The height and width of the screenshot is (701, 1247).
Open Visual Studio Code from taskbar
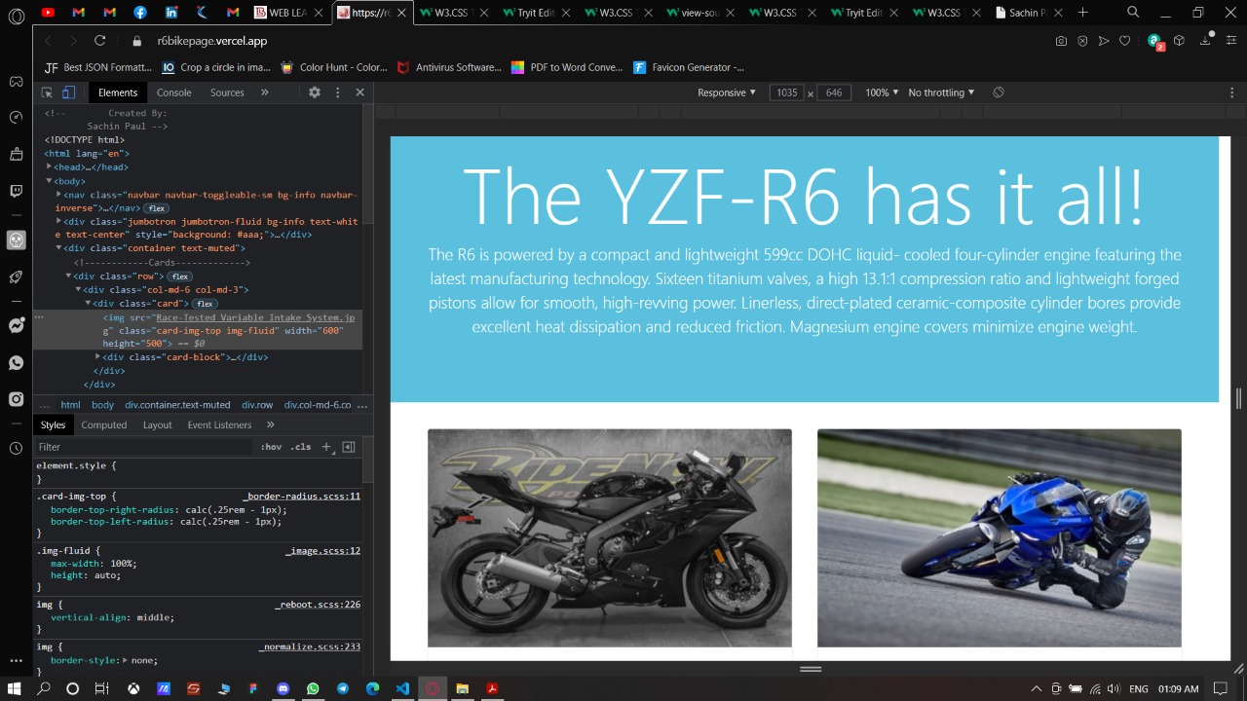(402, 688)
